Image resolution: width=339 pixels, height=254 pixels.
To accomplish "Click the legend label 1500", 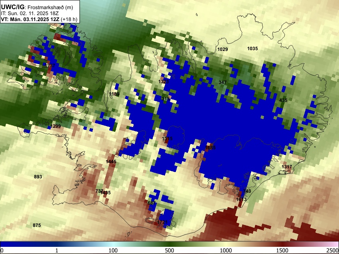I will (282, 250).
